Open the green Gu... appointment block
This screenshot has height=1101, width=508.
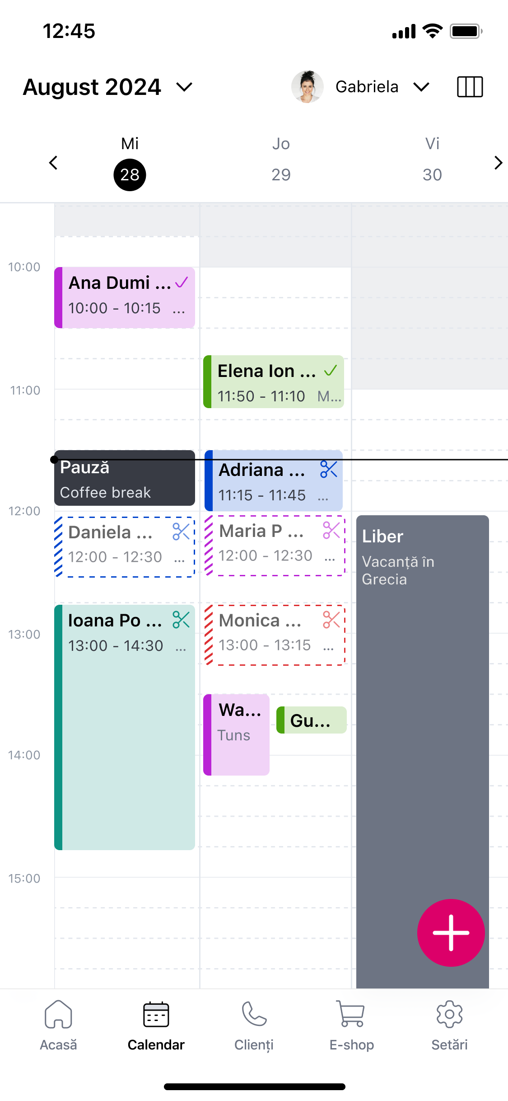pyautogui.click(x=312, y=720)
